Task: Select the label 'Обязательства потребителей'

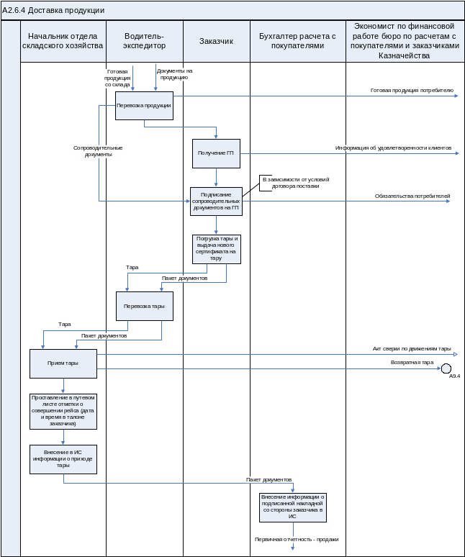Action: click(x=412, y=196)
